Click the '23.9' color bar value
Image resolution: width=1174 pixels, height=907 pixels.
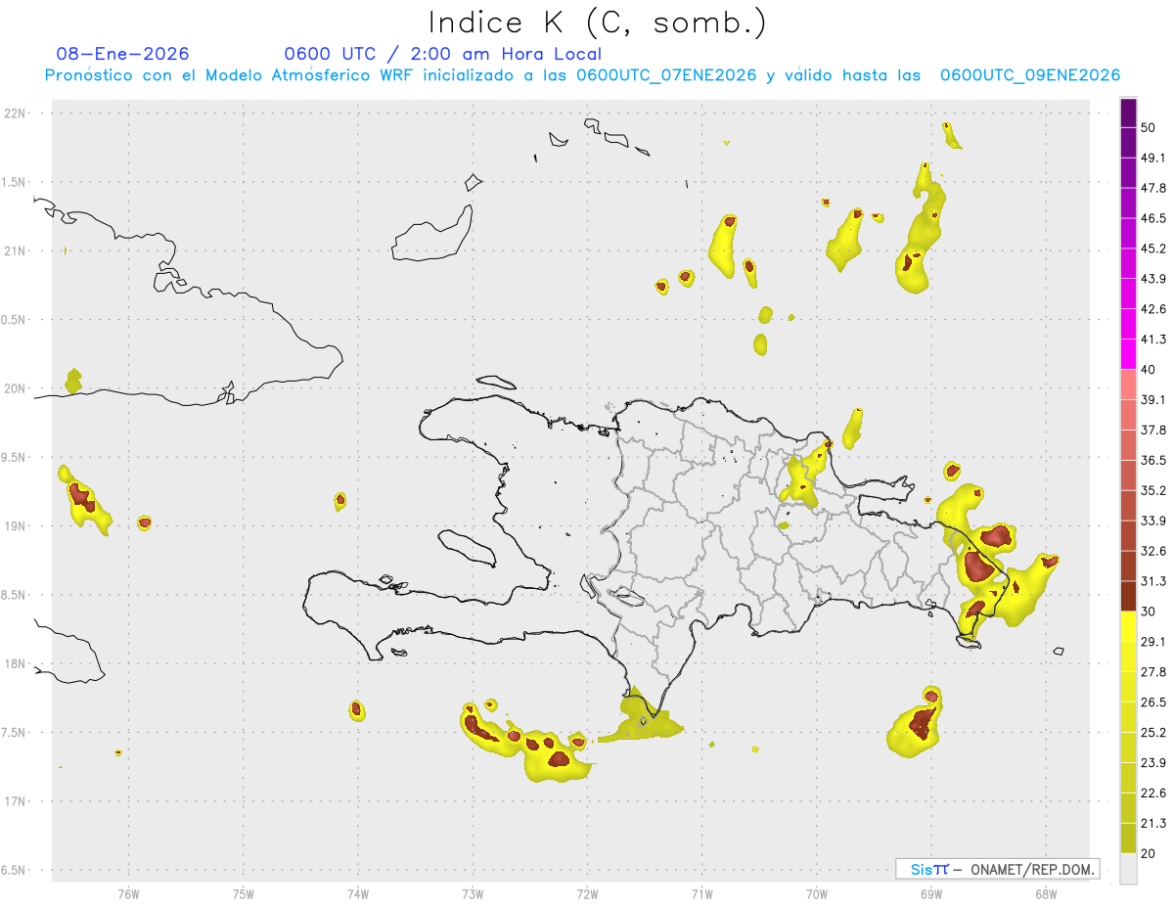[1152, 763]
